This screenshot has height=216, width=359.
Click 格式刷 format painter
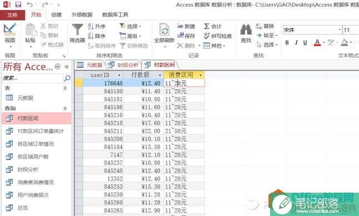(52, 44)
